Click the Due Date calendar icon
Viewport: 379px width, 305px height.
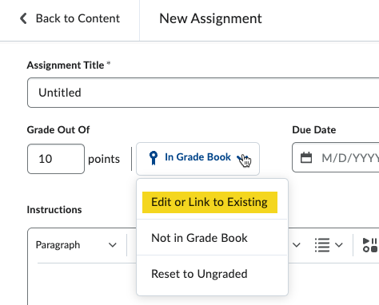(306, 157)
